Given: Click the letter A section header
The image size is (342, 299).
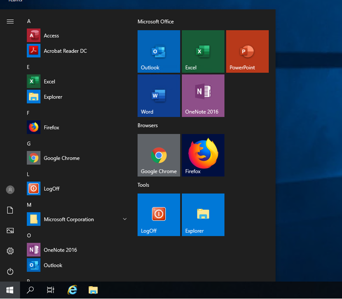Looking at the screenshot, I should [x=29, y=21].
